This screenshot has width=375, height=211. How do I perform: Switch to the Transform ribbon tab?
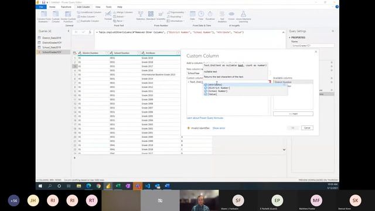(66, 7)
